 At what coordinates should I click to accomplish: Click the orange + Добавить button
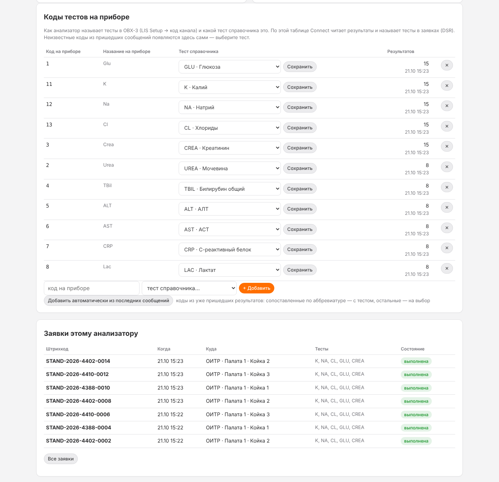click(256, 288)
